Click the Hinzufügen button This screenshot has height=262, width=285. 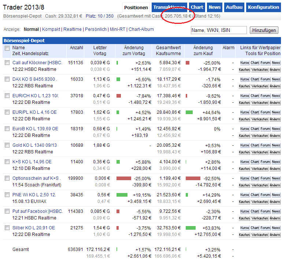[x=264, y=30]
